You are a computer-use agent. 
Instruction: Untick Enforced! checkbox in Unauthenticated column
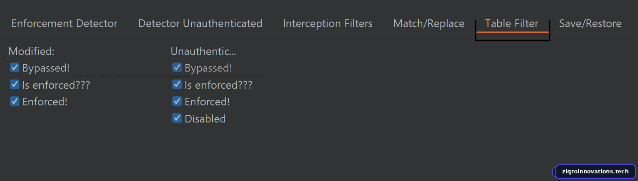[x=177, y=101]
